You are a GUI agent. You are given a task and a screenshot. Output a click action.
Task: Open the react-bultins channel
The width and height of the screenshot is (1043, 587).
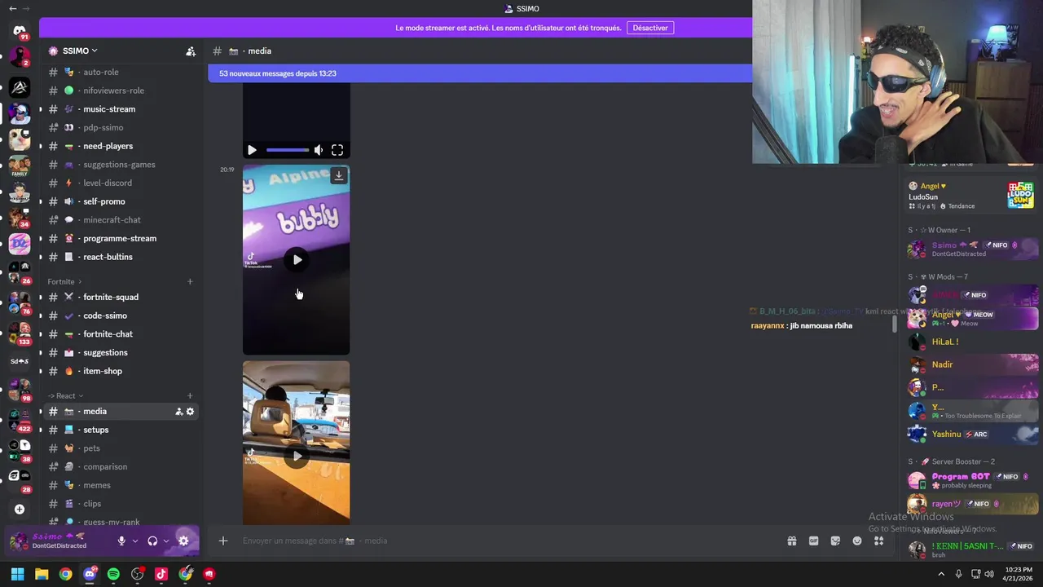click(x=108, y=257)
